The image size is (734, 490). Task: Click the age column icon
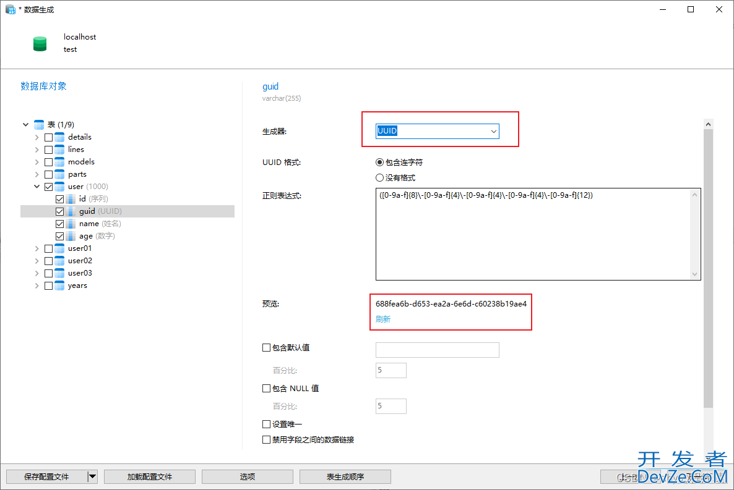point(70,236)
